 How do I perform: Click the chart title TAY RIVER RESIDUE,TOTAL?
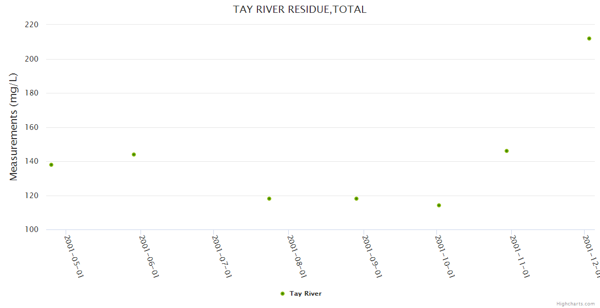299,9
